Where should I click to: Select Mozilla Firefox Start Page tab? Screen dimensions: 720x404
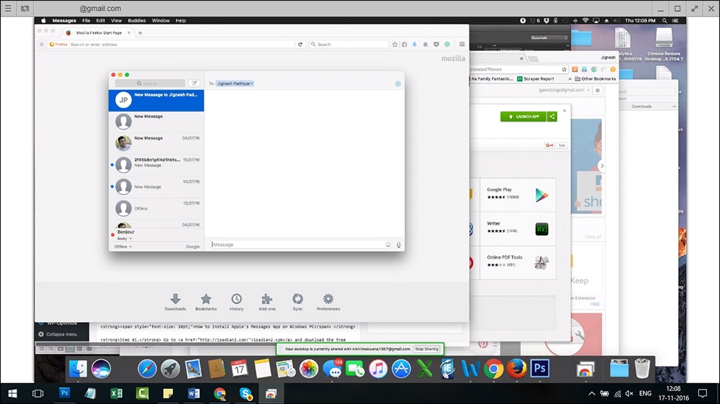tap(98, 33)
